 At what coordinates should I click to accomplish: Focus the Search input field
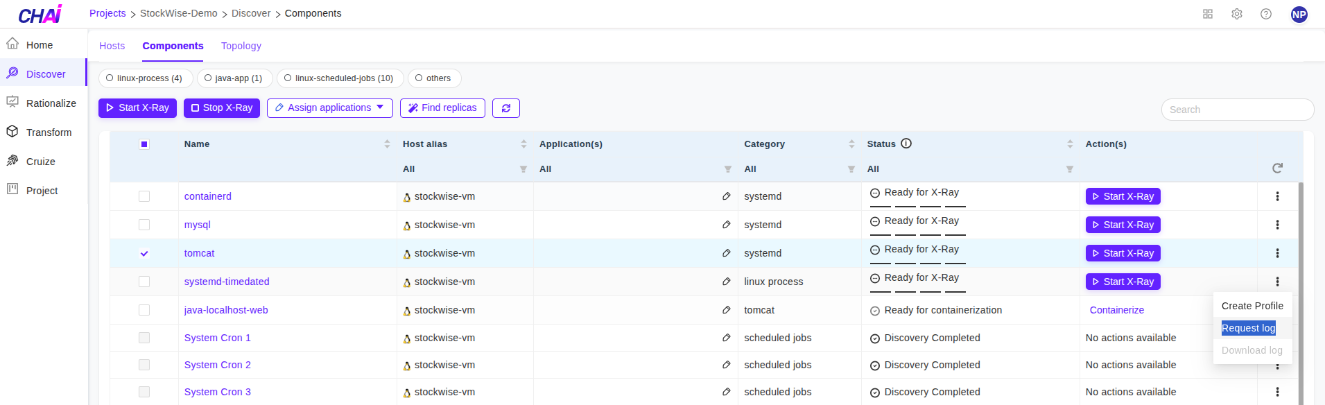pyautogui.click(x=1238, y=110)
